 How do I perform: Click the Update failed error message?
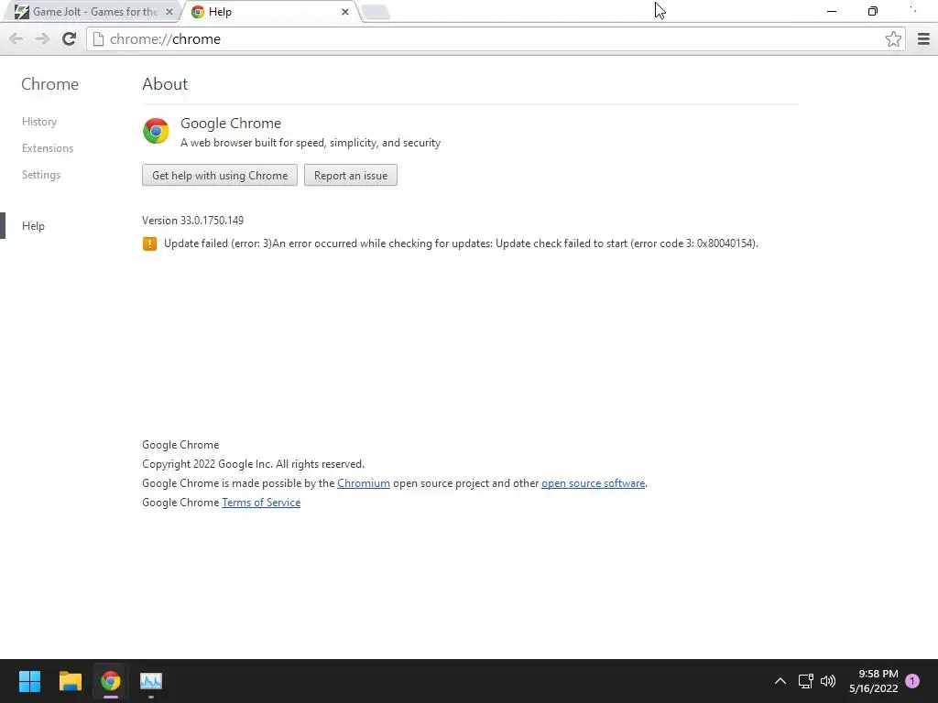[x=461, y=243]
